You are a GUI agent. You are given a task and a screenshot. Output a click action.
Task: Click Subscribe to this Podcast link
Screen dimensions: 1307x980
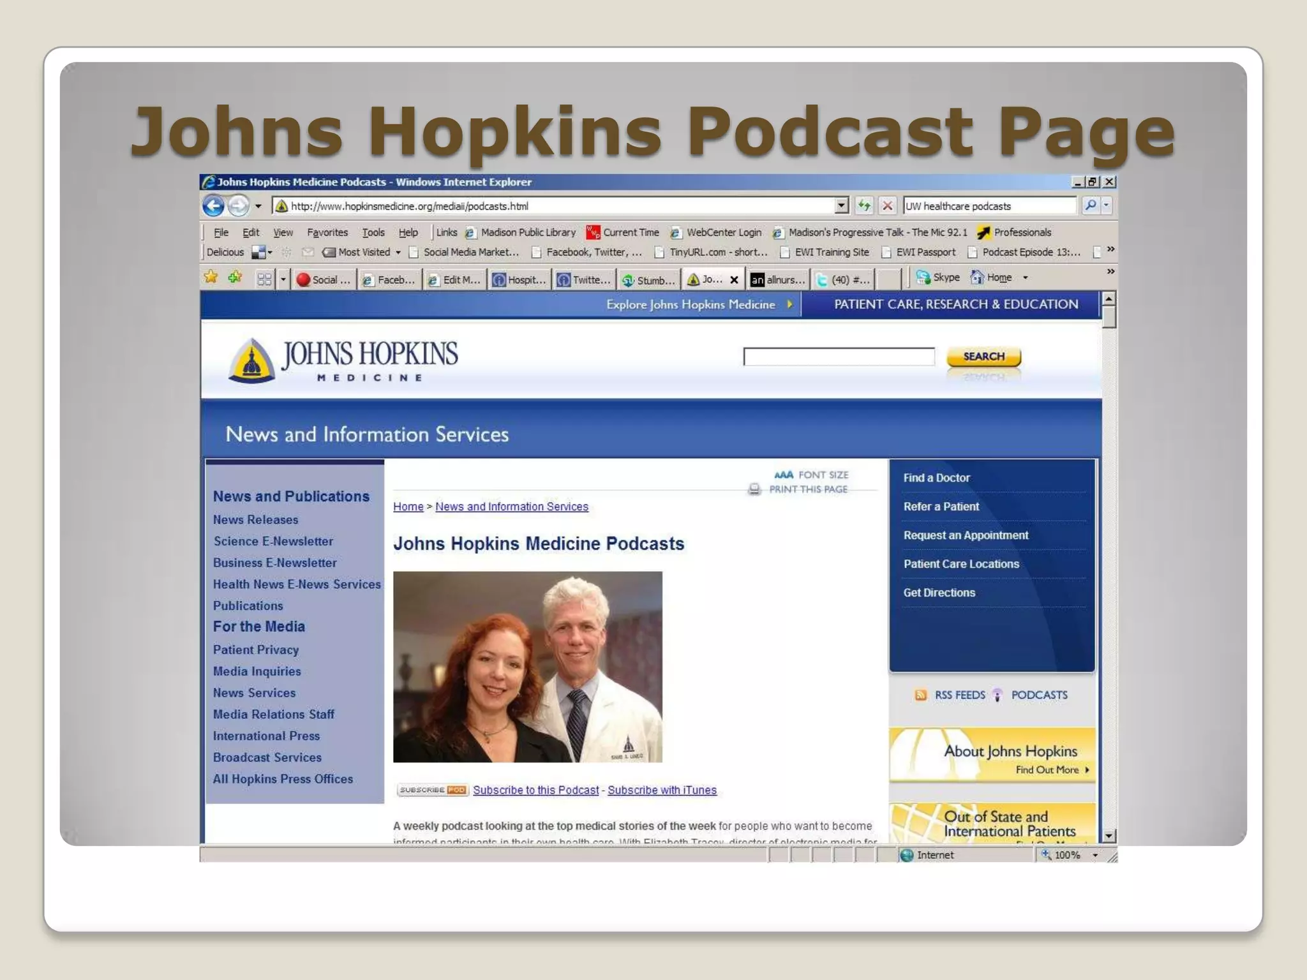(x=536, y=790)
